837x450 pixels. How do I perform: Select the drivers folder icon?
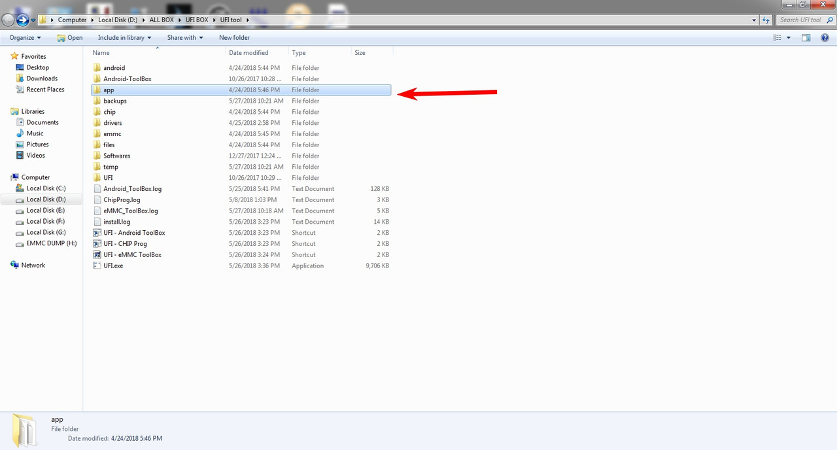(97, 123)
